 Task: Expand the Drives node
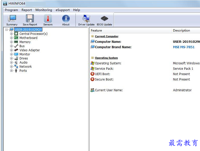tap(11, 58)
